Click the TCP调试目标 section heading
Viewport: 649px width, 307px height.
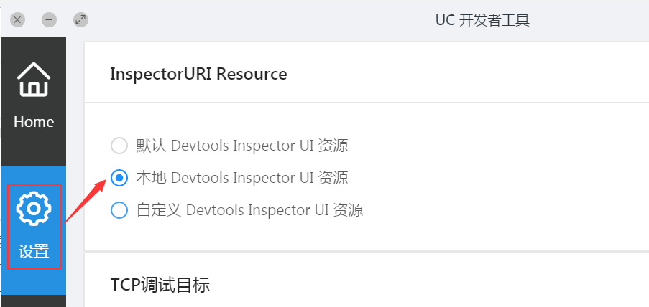point(160,285)
